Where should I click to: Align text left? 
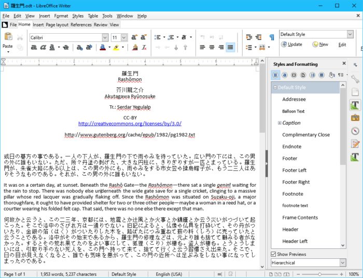click(x=203, y=47)
